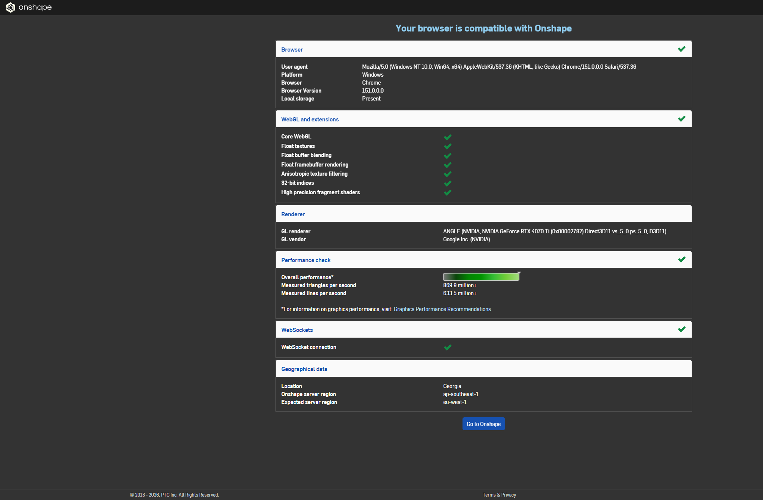Screen dimensions: 763x500
Task: Click the Anisotropic texture filtering label
Action: coord(315,174)
